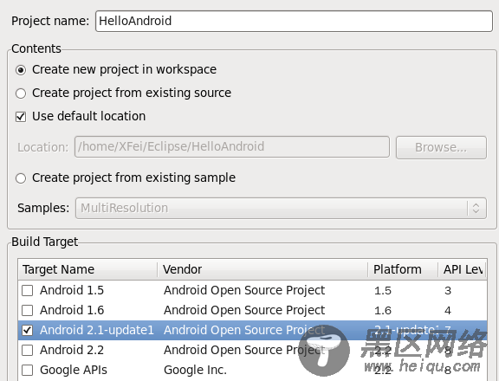Sort by Vendor column header

262,269
